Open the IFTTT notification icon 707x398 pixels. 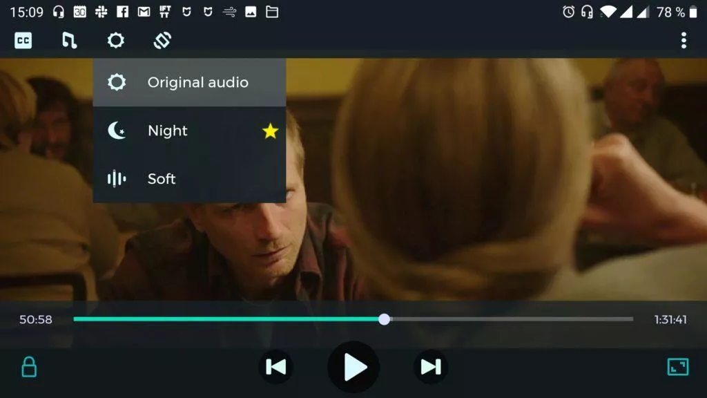coord(165,12)
